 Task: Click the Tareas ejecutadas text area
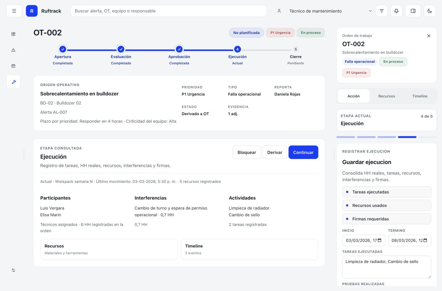pyautogui.click(x=387, y=267)
